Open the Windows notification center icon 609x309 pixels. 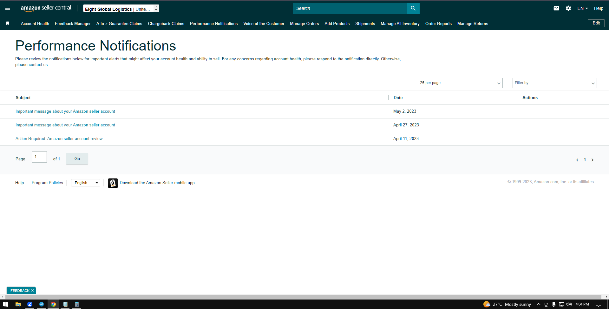pyautogui.click(x=599, y=304)
